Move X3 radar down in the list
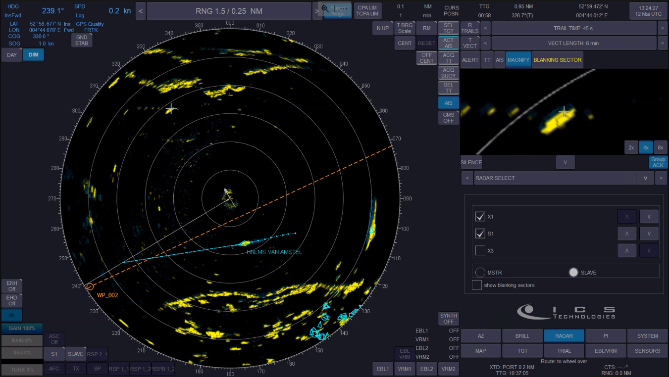 point(649,250)
